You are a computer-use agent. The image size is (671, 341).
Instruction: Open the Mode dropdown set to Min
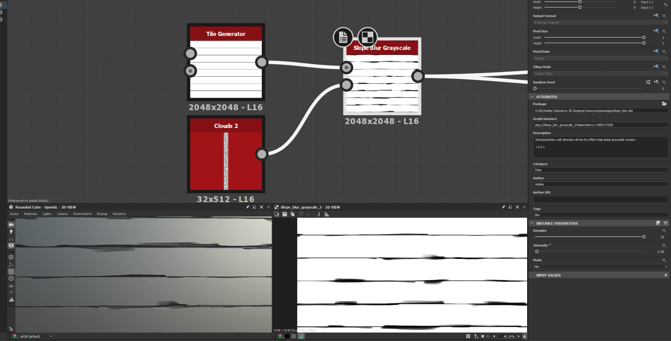[x=600, y=267]
